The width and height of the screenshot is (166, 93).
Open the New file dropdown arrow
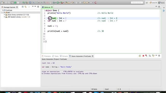(x=4, y=3)
